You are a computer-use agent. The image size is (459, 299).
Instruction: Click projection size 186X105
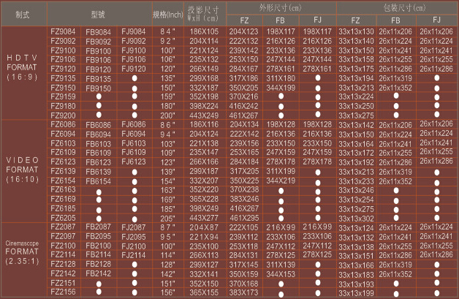(x=204, y=31)
